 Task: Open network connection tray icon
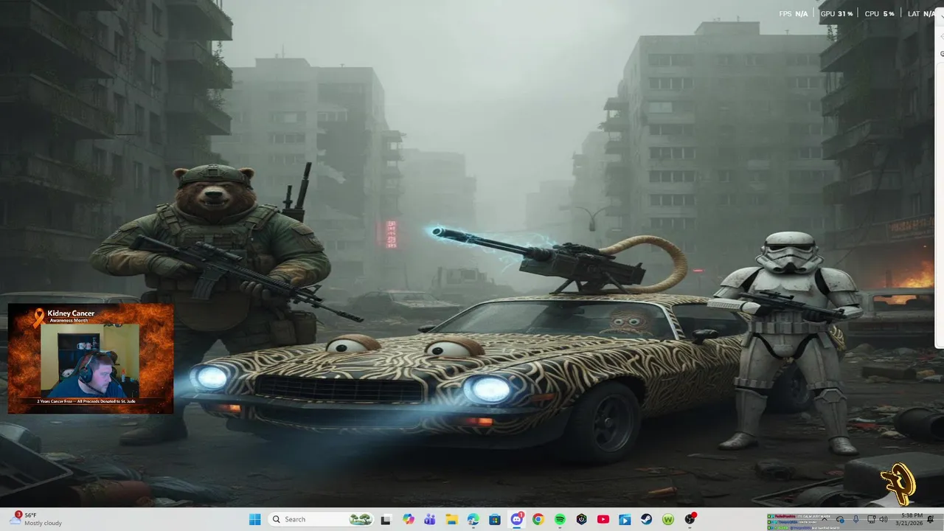(x=872, y=519)
